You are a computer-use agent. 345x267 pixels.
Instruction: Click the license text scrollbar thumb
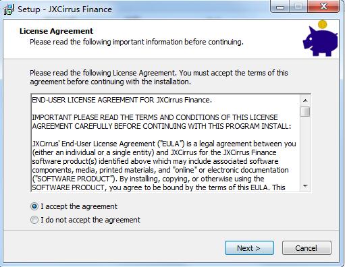[305, 112]
